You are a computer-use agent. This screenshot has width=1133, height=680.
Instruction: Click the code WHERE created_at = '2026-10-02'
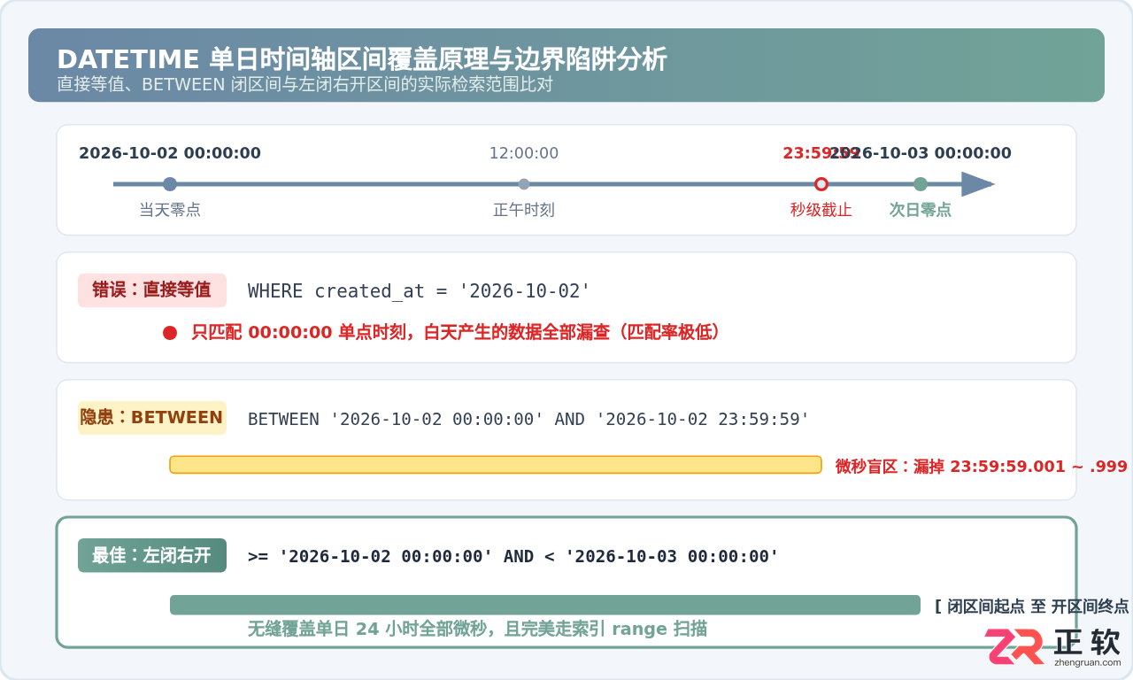click(419, 291)
